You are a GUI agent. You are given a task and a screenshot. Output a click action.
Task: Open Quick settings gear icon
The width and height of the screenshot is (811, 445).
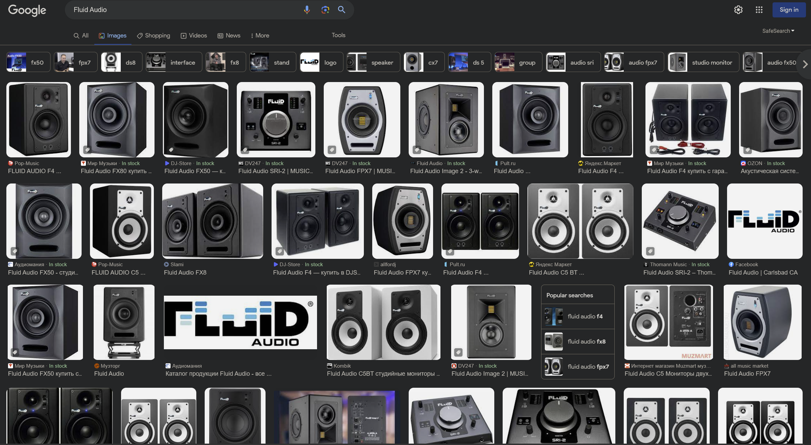click(x=738, y=10)
